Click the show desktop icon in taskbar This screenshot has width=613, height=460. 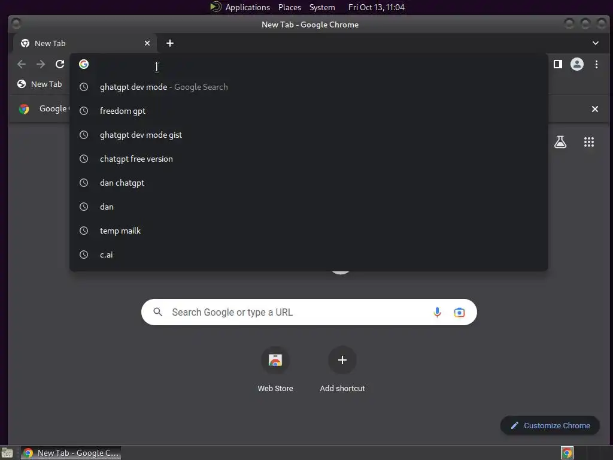[7, 453]
